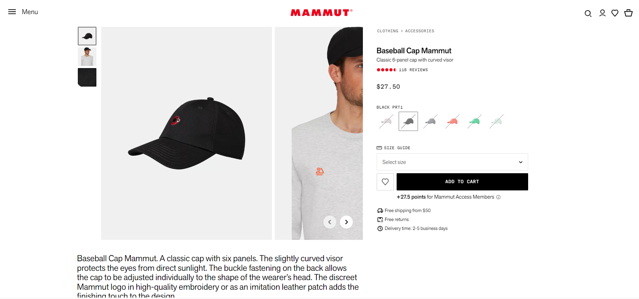Click the Mammut logo
The height and width of the screenshot is (299, 639).
(322, 13)
